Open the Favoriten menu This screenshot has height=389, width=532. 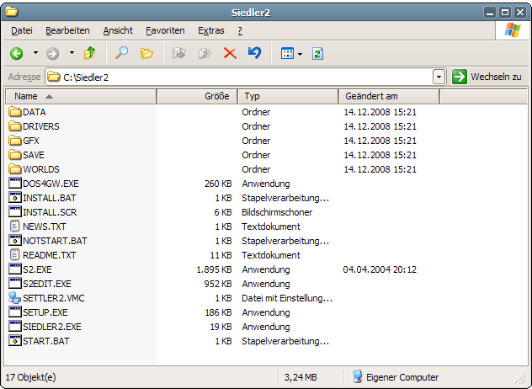[x=165, y=30]
